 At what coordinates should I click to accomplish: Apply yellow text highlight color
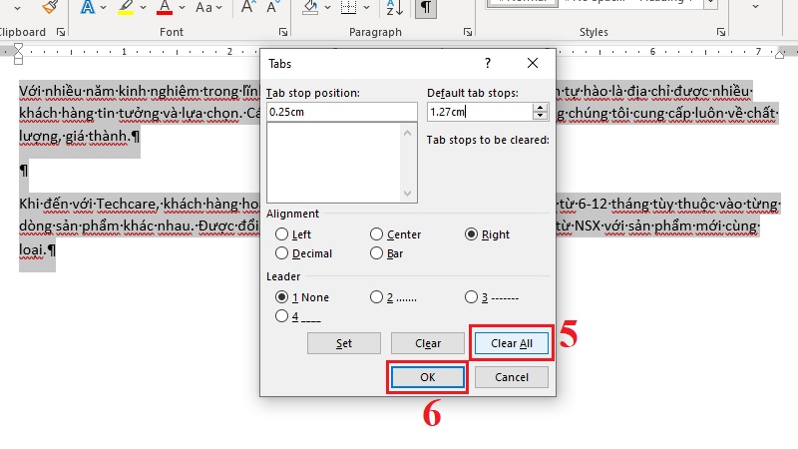[x=126, y=7]
